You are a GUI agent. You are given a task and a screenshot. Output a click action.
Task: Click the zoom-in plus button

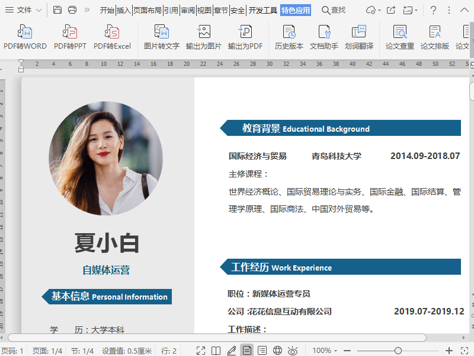point(449,351)
